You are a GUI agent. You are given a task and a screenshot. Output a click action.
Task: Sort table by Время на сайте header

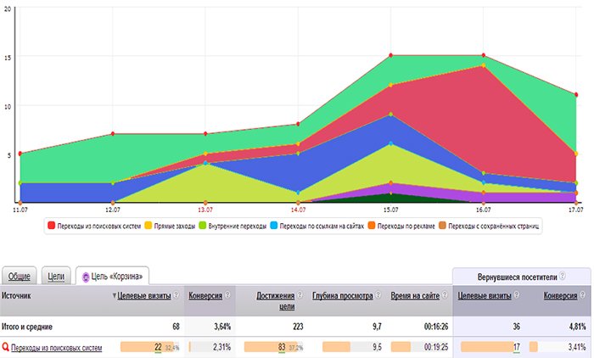(415, 296)
